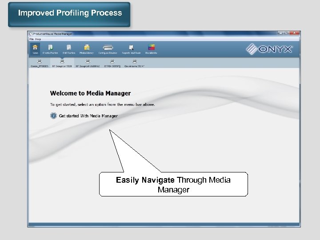The height and width of the screenshot is (240, 320).
Task: Select the Canon printer in device bar
Action: (x=40, y=63)
